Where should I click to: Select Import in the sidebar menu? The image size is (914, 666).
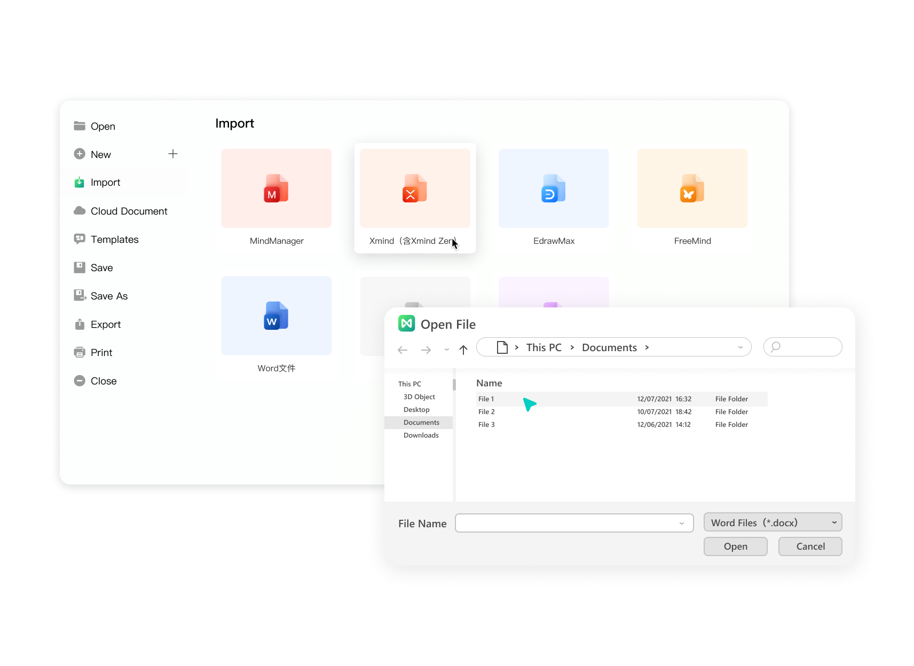click(x=106, y=183)
